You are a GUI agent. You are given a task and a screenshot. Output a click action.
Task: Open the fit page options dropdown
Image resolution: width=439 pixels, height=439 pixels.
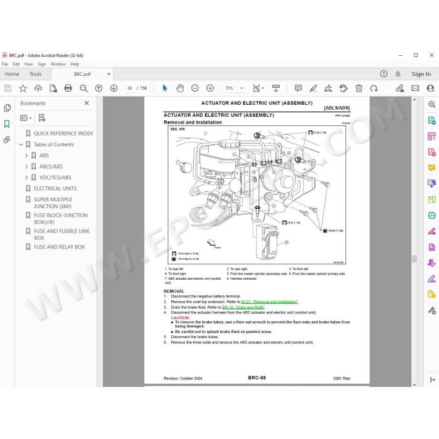click(x=263, y=88)
